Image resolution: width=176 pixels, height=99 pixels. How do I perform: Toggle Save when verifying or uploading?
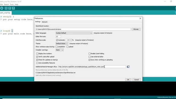[x=89, y=60]
